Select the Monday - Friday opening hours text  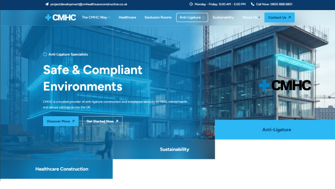pyautogui.click(x=220, y=4)
